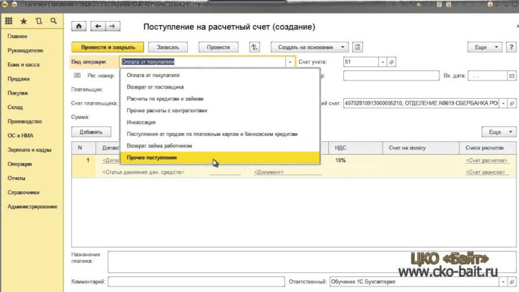Screen dimensions: 519x292
Task: Open Банк и касса section
Action: [23, 65]
